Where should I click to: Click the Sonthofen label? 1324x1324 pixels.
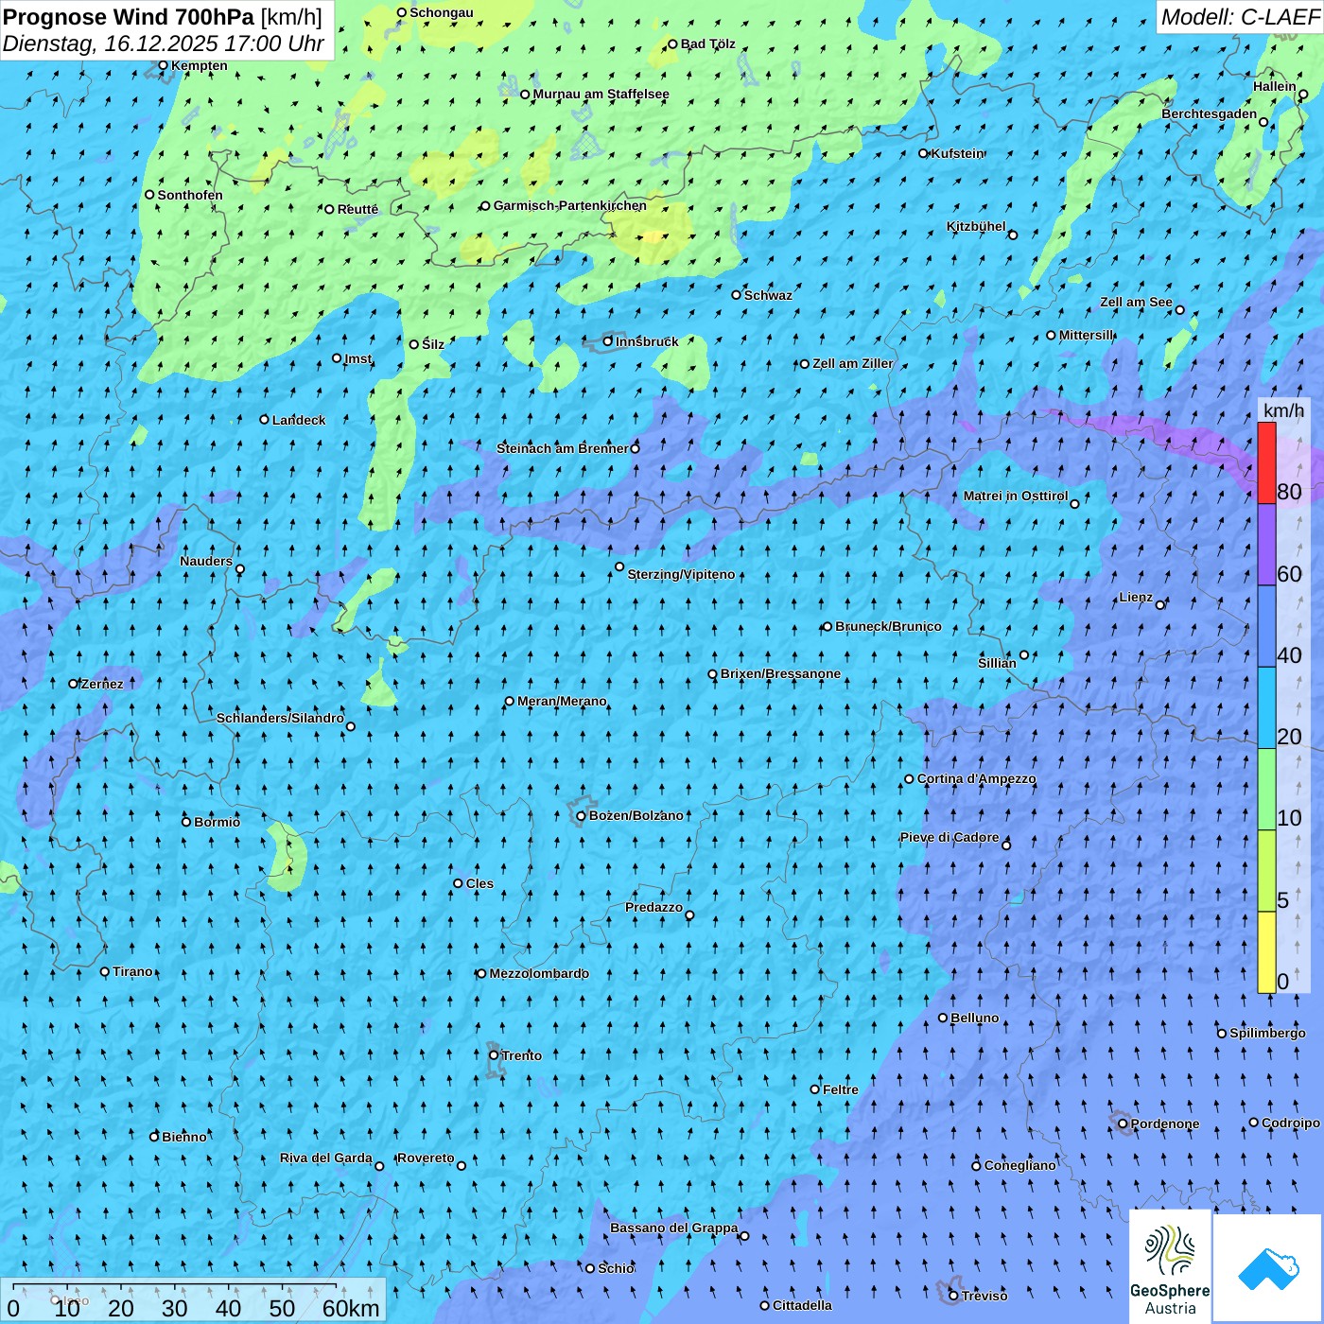coord(190,195)
